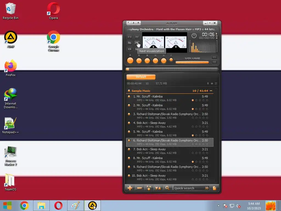The width and height of the screenshot is (281, 211).
Task: Open AIMP main menu arrow icon
Action: pos(129,23)
